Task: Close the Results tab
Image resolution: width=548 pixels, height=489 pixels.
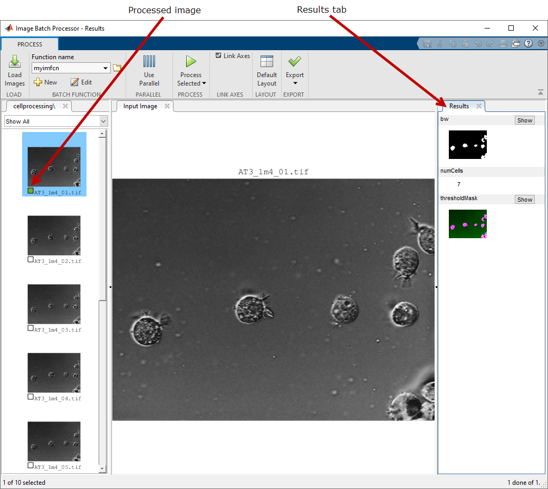Action: point(479,106)
